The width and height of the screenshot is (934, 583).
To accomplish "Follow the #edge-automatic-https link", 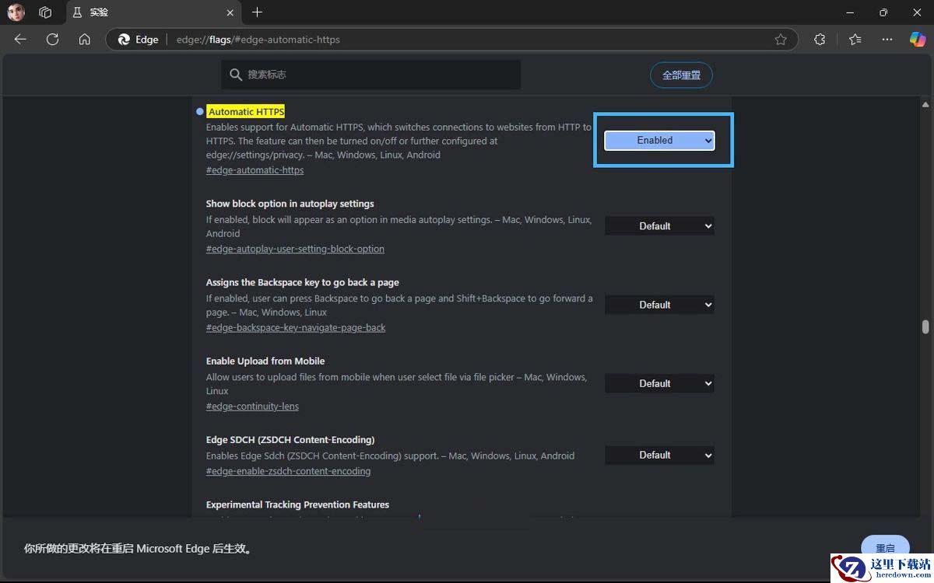I will 255,170.
